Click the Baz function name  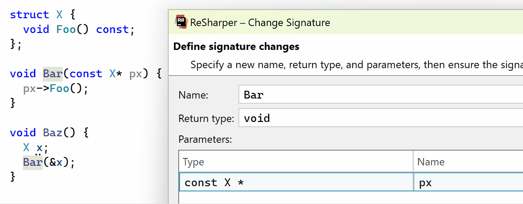(55, 132)
